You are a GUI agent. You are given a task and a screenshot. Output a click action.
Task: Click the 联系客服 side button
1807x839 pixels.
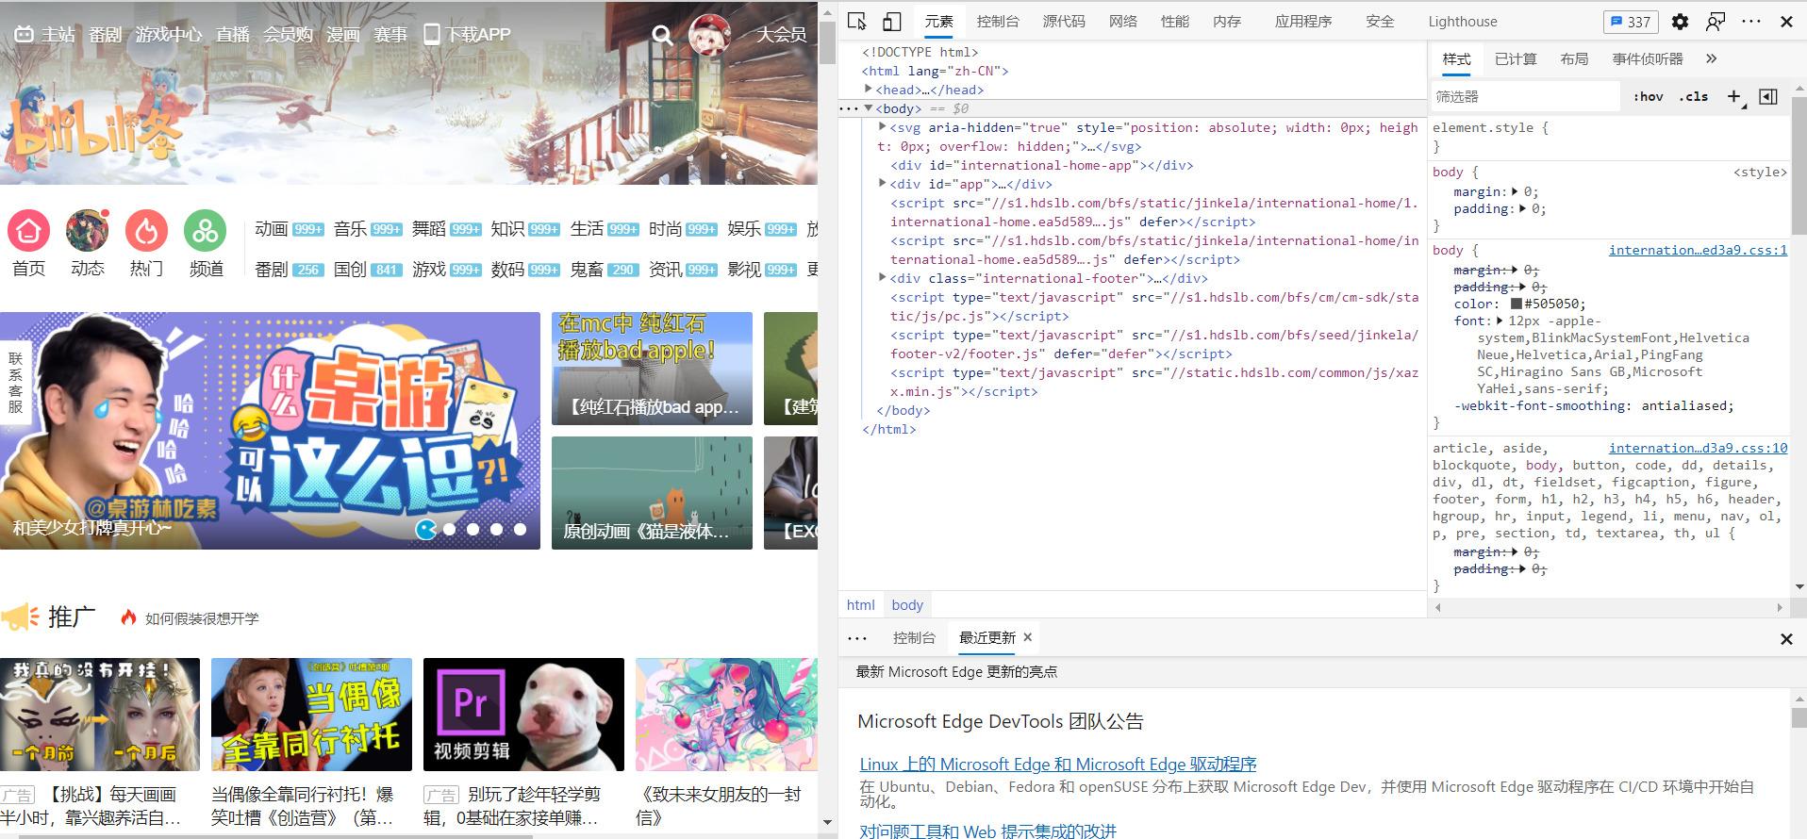tap(15, 382)
